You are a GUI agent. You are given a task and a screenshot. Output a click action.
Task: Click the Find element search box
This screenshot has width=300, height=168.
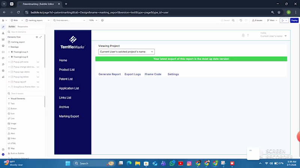(x=69, y=21)
